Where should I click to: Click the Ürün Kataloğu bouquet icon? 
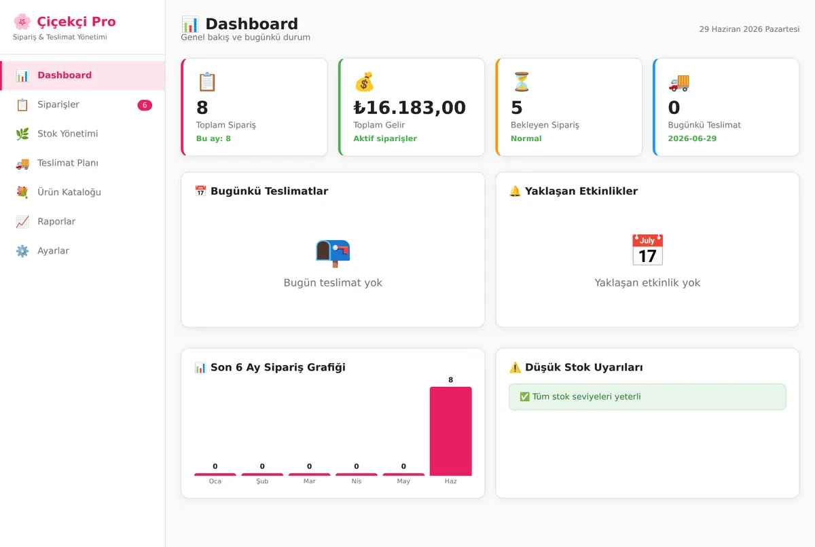[22, 192]
